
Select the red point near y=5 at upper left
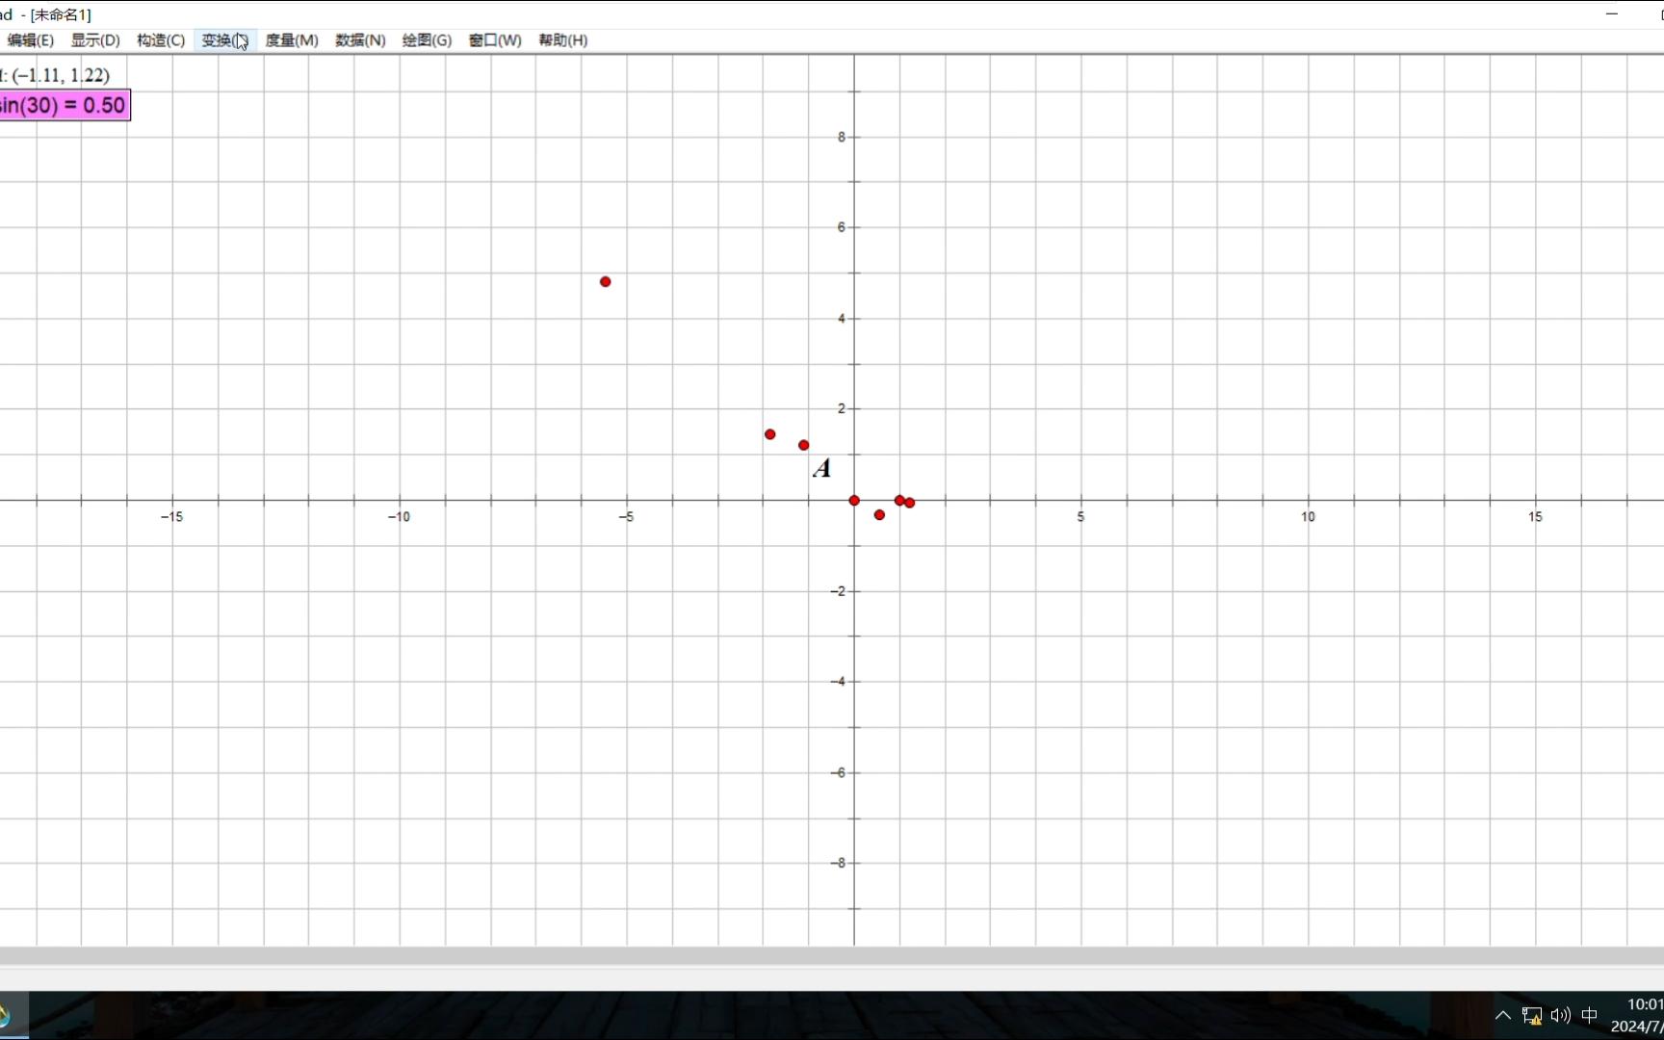[606, 282]
